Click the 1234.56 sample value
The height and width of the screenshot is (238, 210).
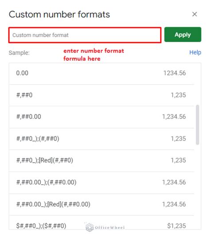point(175,73)
